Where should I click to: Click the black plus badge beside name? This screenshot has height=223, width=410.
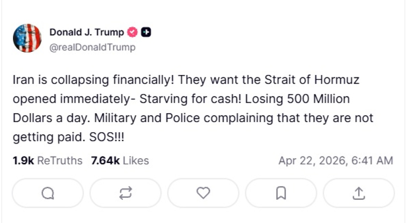[x=146, y=32]
